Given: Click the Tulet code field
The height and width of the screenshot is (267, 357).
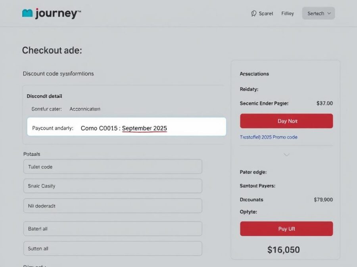Looking at the screenshot, I should 112,167.
